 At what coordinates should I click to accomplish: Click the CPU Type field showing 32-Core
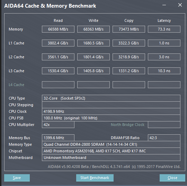click(x=111, y=98)
